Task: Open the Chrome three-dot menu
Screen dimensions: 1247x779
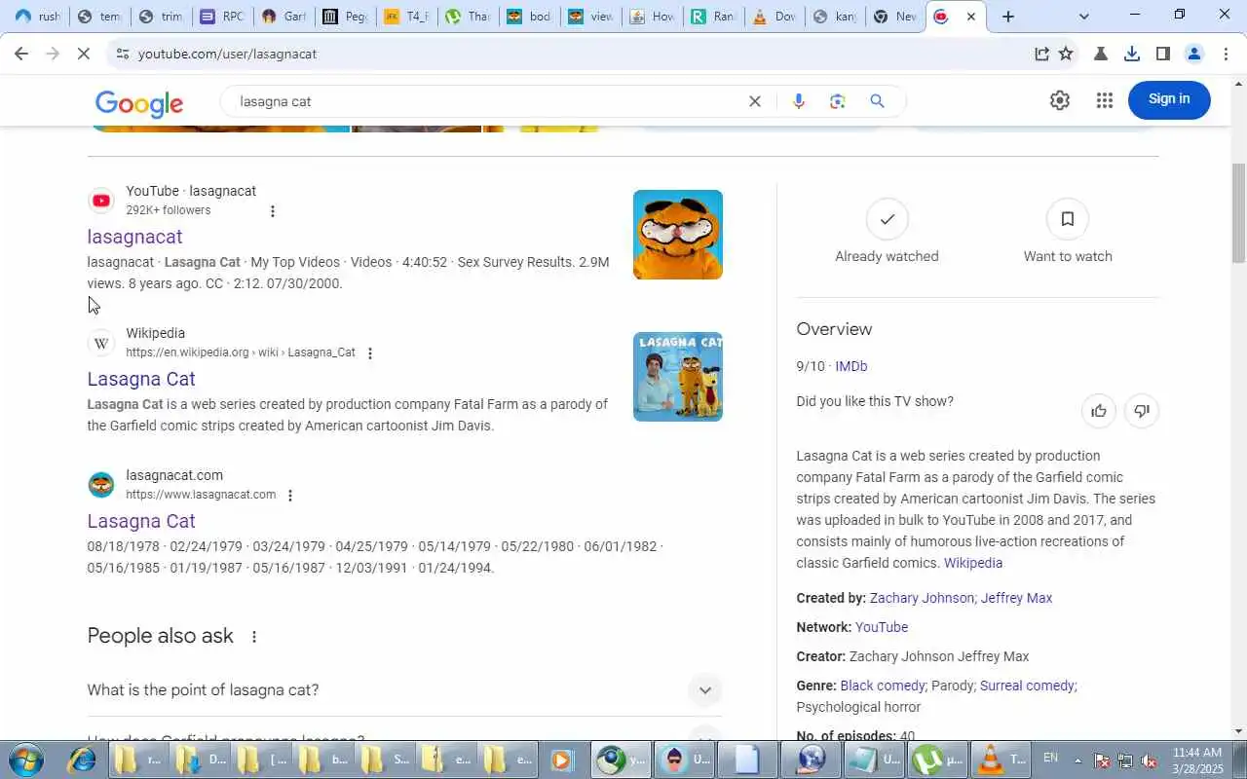Action: point(1226,54)
